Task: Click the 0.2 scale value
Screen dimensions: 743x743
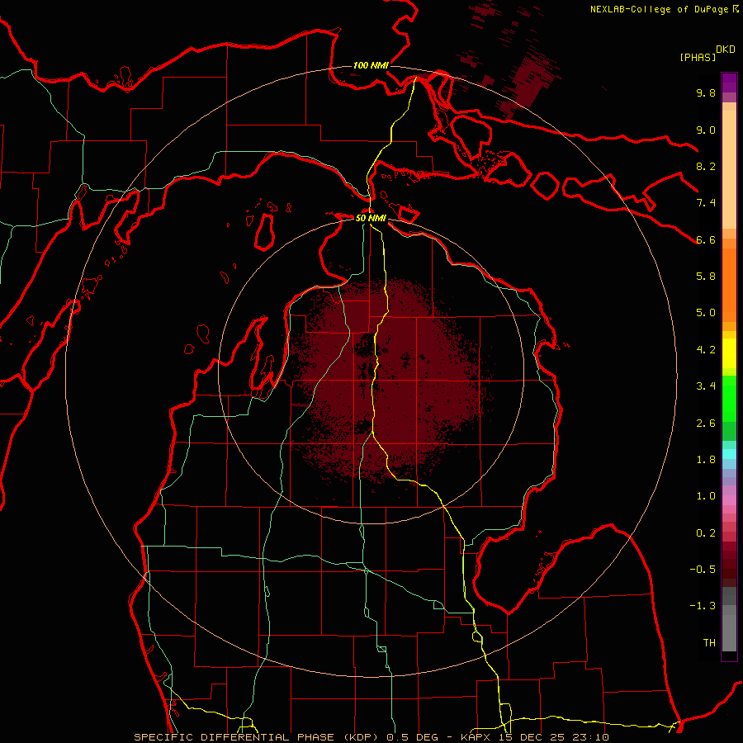Action: pos(706,532)
